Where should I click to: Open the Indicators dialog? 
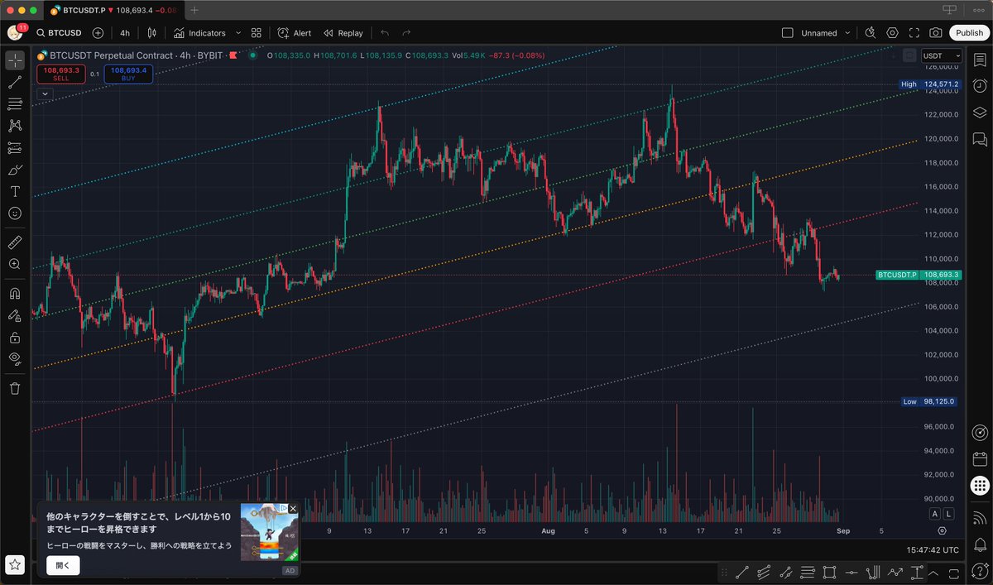(x=199, y=33)
